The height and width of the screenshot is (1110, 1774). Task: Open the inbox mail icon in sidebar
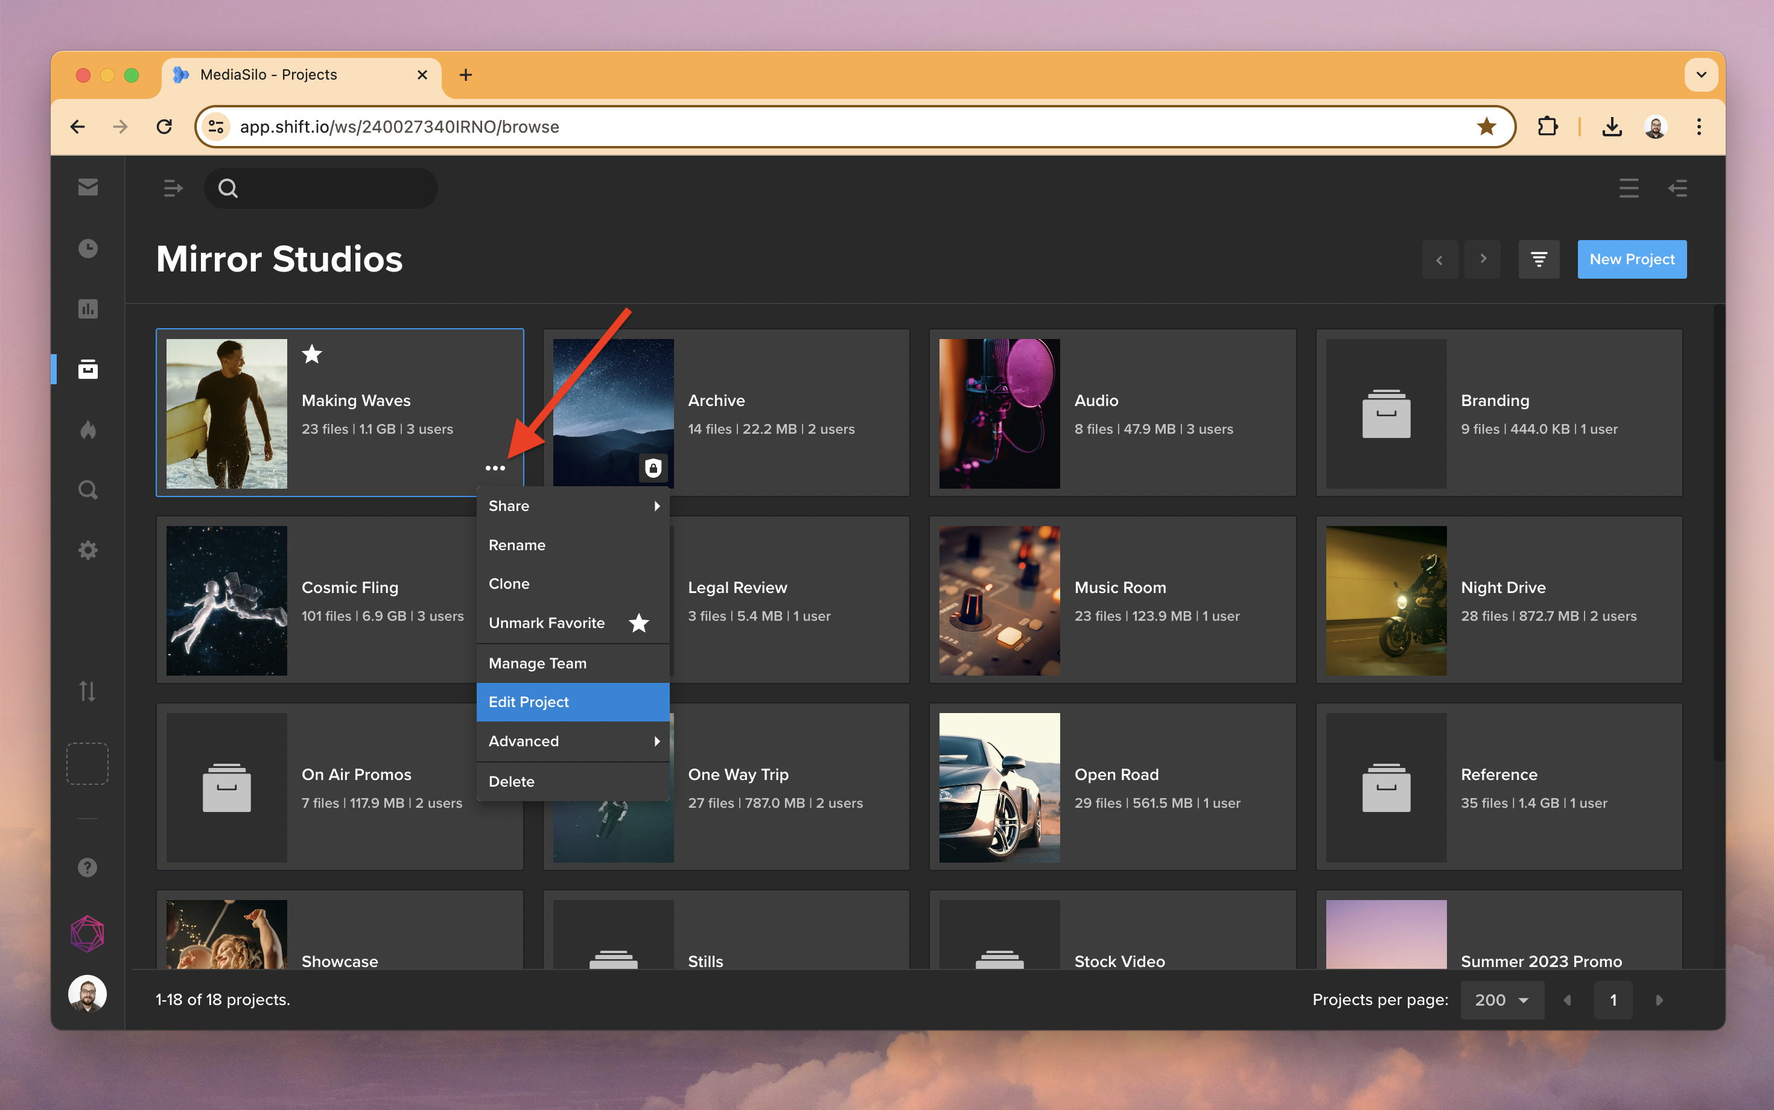click(87, 187)
